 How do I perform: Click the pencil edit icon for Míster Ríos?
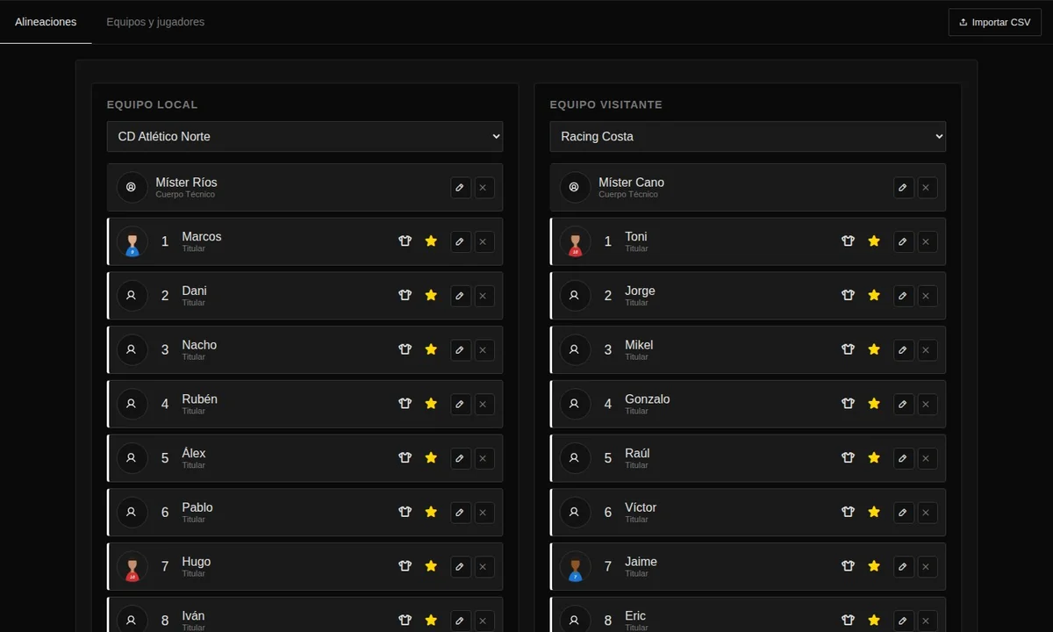point(461,187)
